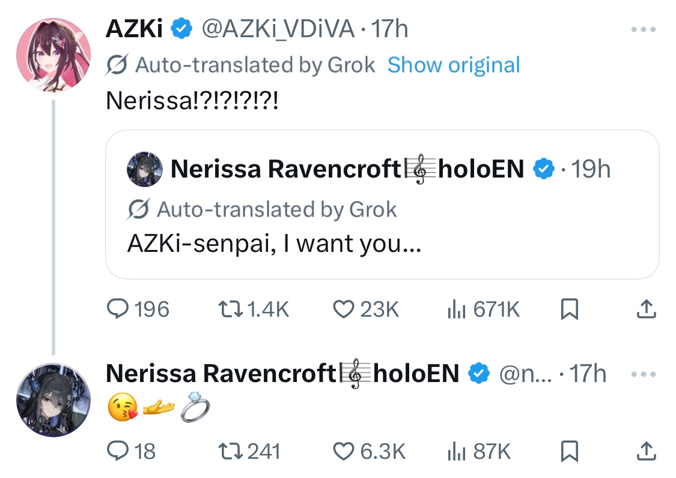The width and height of the screenshot is (676, 478).
Task: Share AZKi's tweet
Action: click(646, 309)
